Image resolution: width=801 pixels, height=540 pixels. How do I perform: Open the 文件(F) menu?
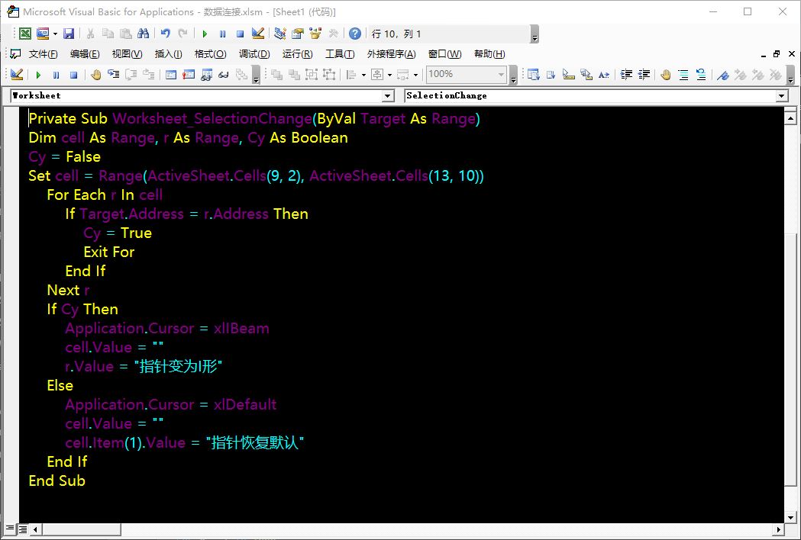43,54
